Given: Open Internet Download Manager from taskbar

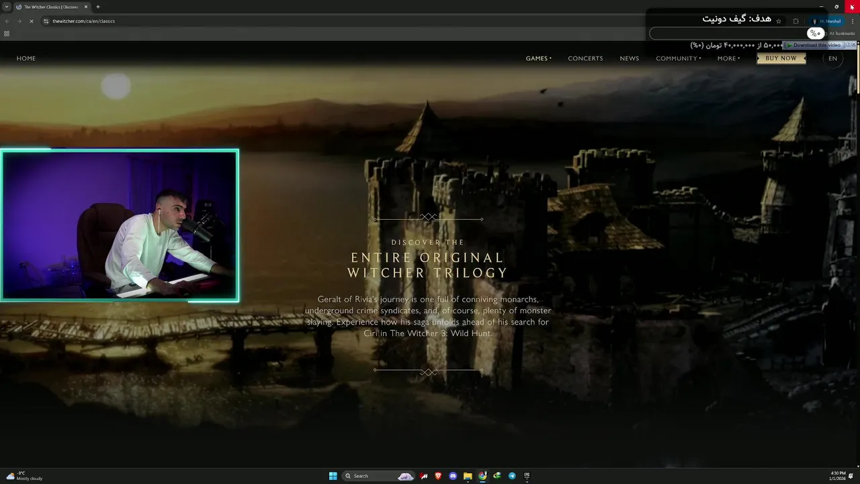Looking at the screenshot, I should click(497, 476).
